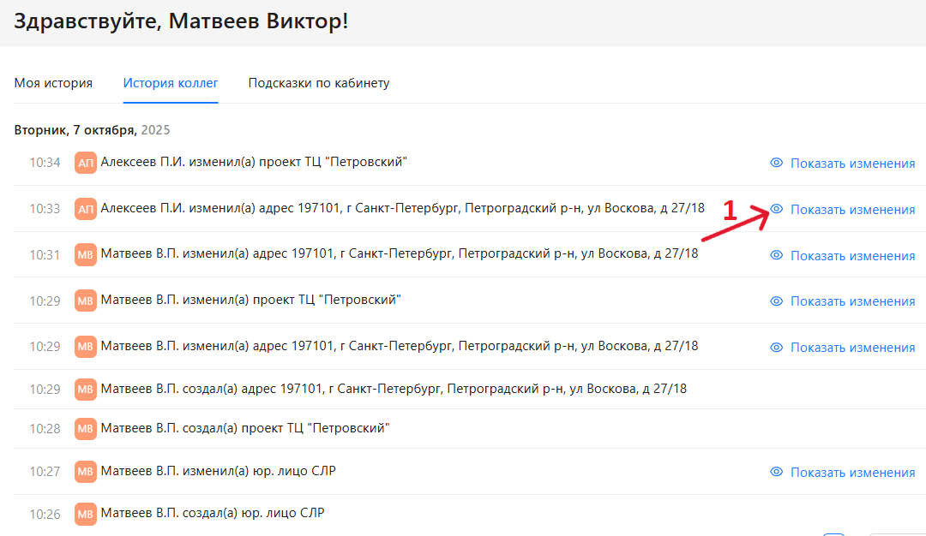This screenshot has width=926, height=536.
Task: Click 'Показать изменения' for the 10:27 'юр. лицо СЛР' edit
Action: (853, 472)
